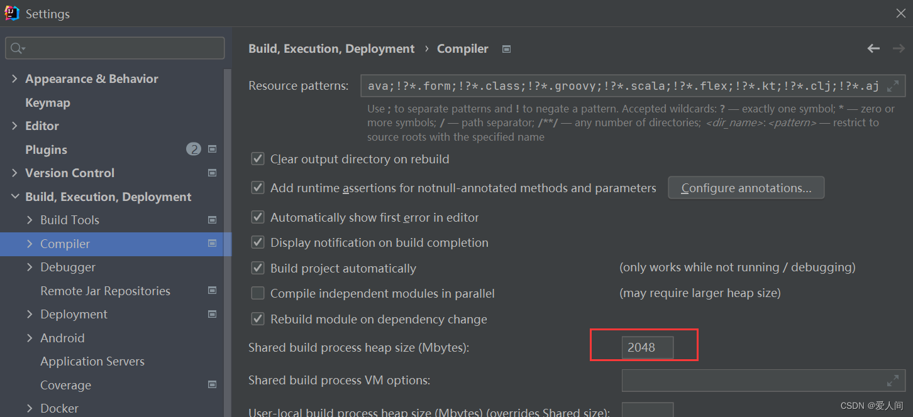Click the Coverage project settings icon
Image resolution: width=913 pixels, height=417 pixels.
[213, 385]
